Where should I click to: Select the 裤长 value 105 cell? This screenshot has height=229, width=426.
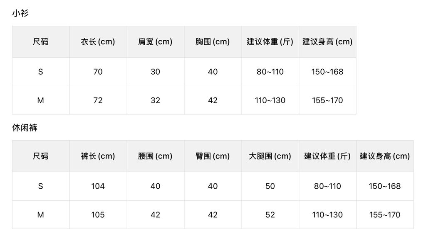(98, 215)
